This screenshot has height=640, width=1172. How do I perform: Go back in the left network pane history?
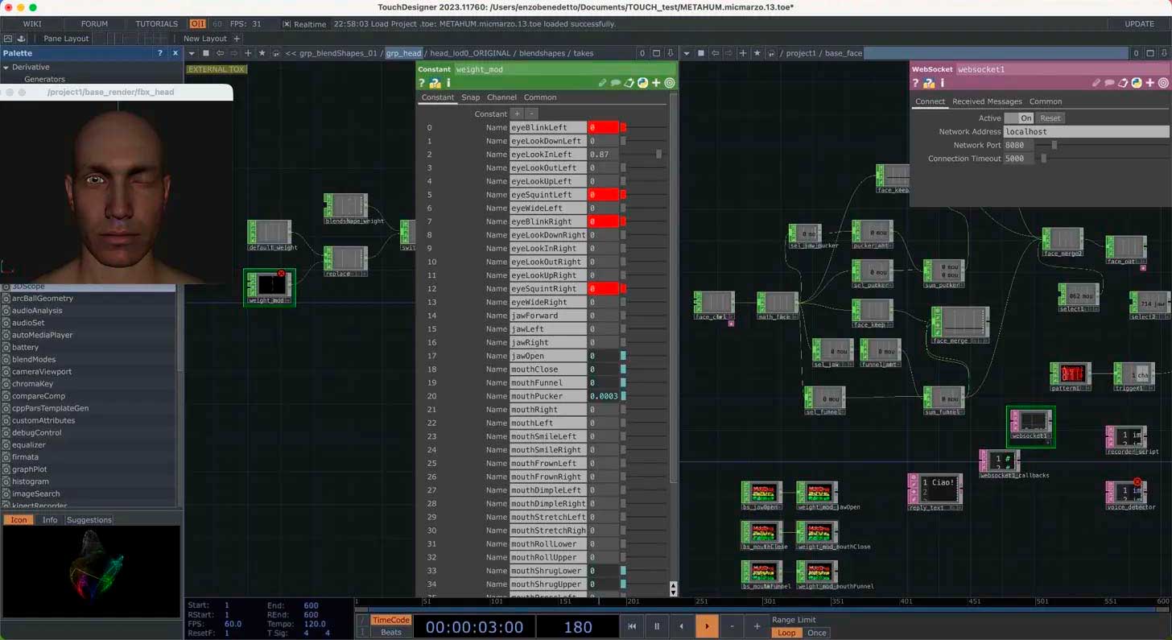click(220, 53)
